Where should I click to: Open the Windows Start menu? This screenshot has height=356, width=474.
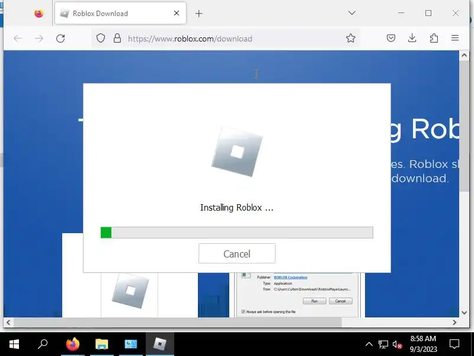pyautogui.click(x=14, y=344)
